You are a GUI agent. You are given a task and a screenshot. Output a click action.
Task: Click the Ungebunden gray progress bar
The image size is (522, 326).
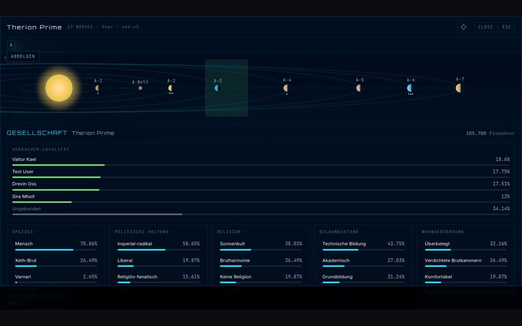pos(97,215)
